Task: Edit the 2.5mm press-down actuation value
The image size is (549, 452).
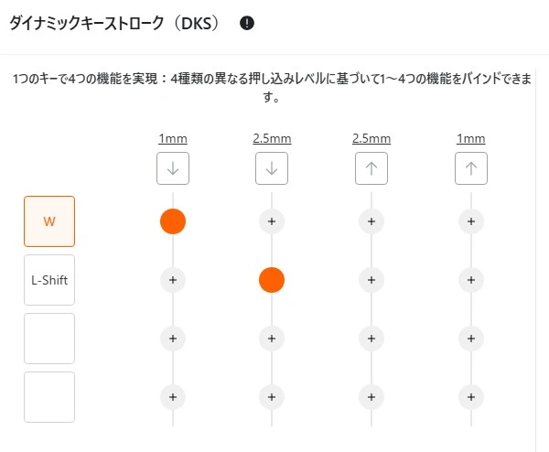Action: tap(272, 139)
